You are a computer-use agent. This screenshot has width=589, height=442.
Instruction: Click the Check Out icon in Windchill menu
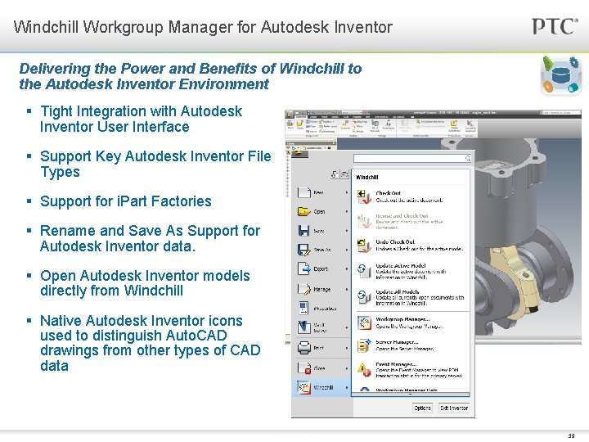coord(363,196)
